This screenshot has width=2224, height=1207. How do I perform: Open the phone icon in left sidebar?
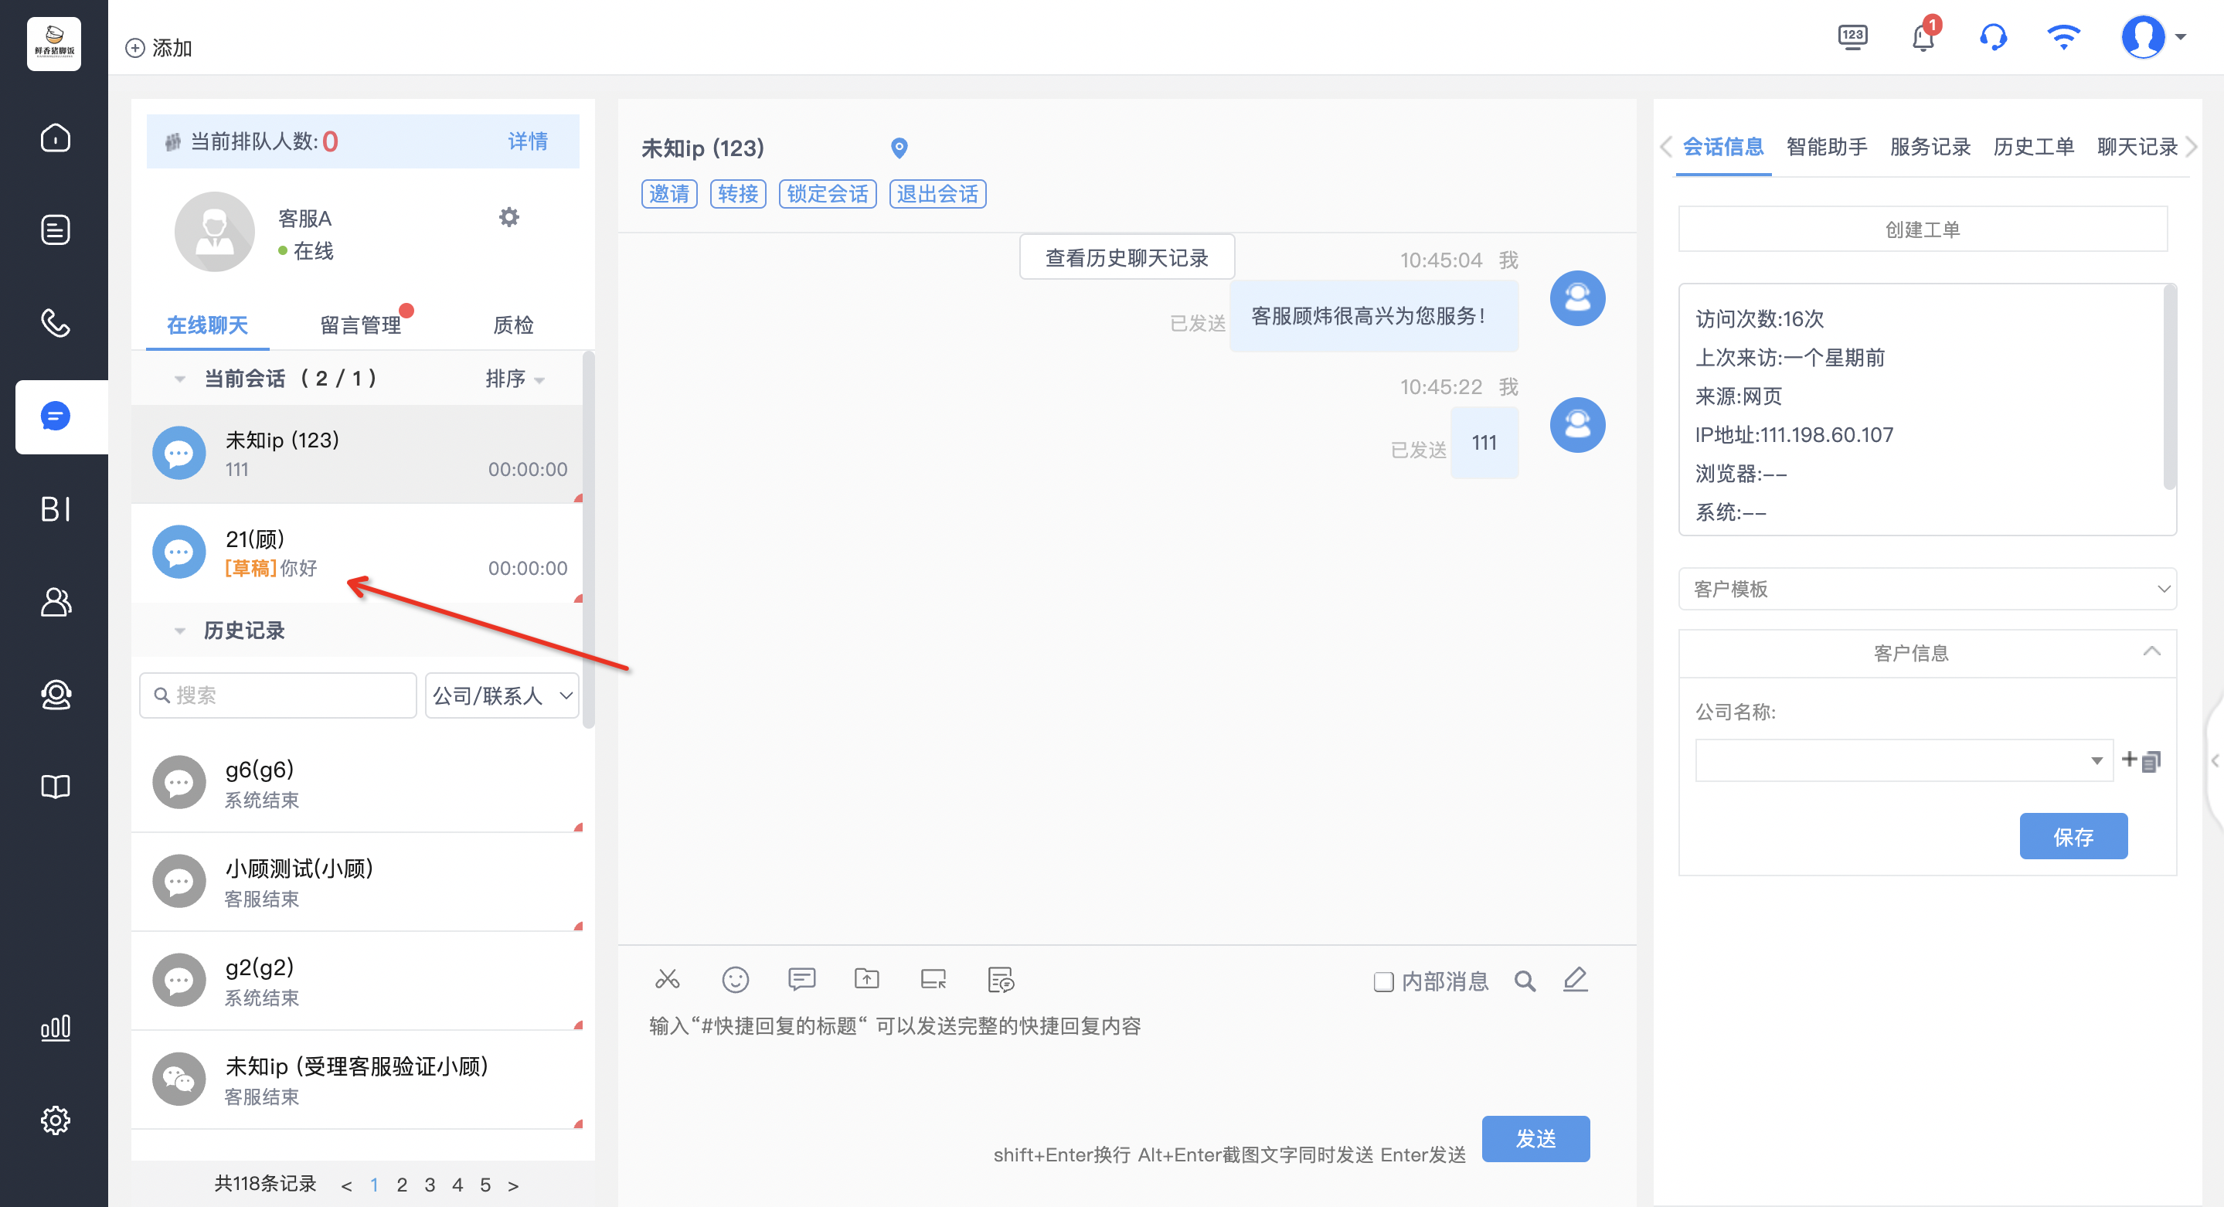tap(56, 323)
